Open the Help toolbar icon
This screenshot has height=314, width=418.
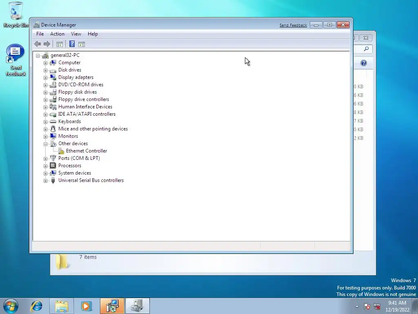coord(72,44)
